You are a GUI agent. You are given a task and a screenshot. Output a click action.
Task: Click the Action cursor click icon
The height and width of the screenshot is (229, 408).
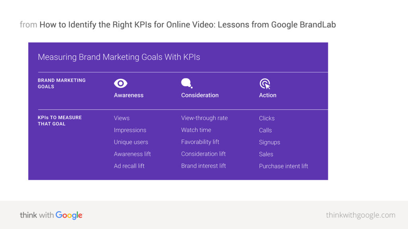tap(265, 84)
